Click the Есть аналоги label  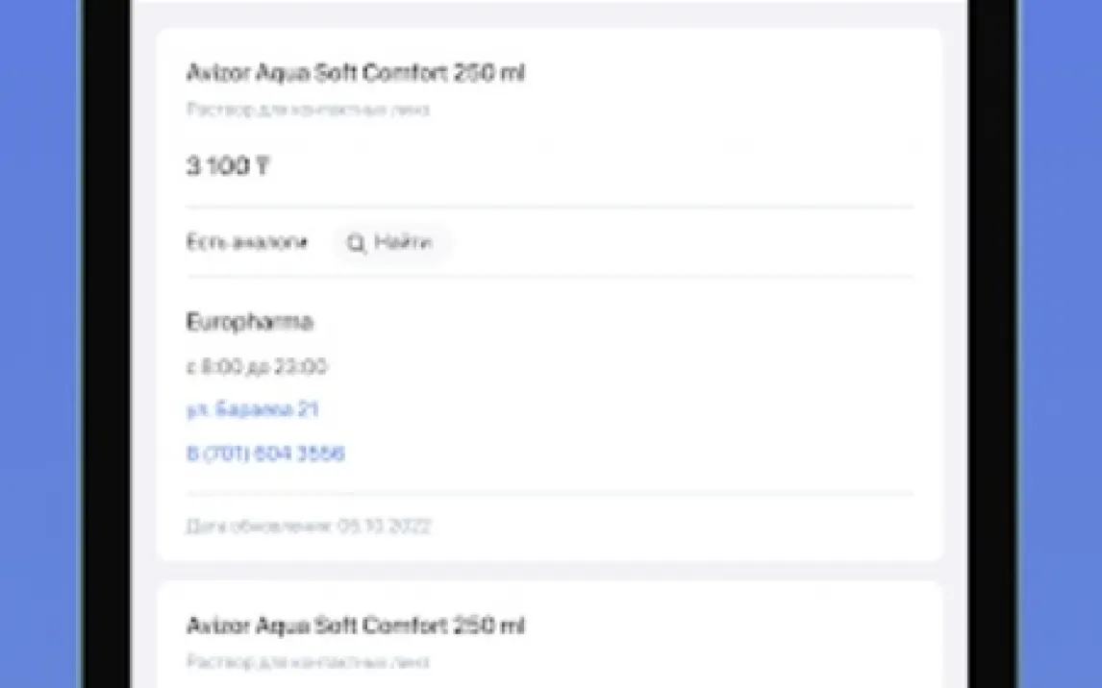pos(247,243)
